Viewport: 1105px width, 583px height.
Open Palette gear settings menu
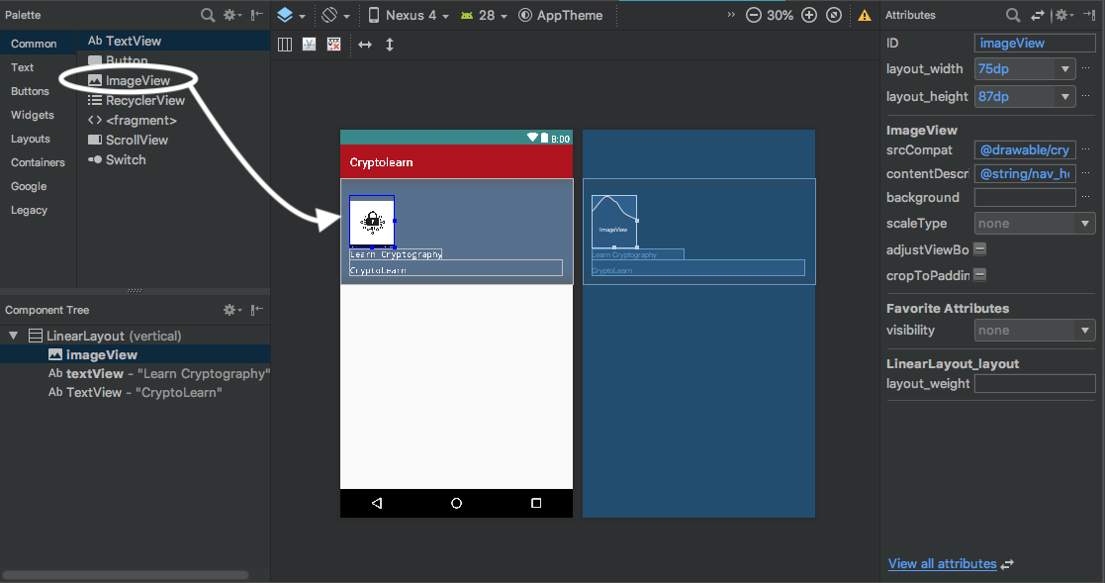(x=231, y=15)
